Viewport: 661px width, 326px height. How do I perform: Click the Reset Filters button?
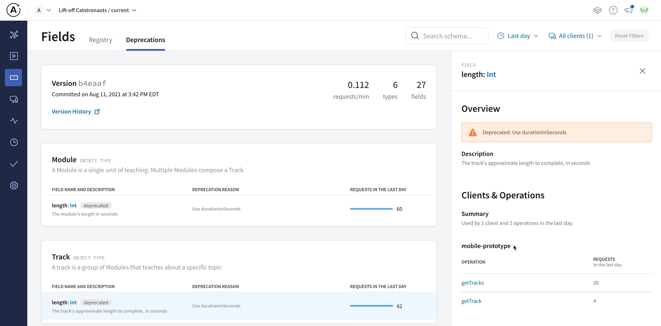pos(629,36)
